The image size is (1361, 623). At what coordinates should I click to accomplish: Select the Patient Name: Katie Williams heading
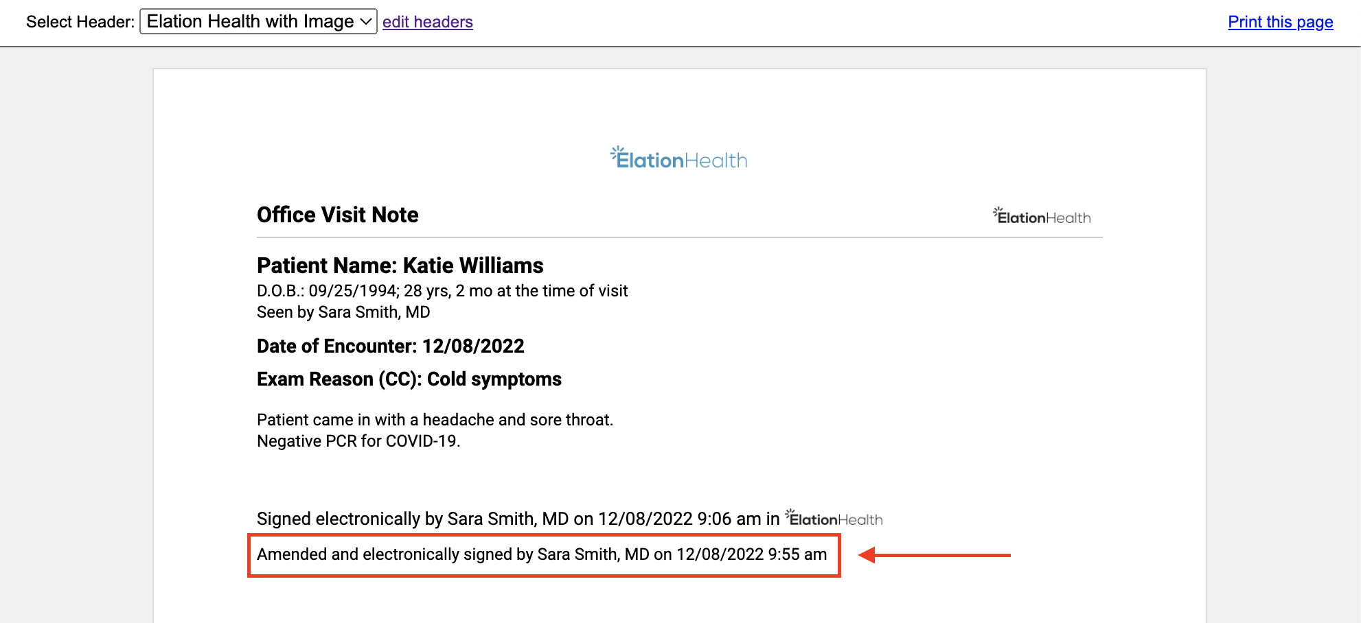(x=400, y=266)
